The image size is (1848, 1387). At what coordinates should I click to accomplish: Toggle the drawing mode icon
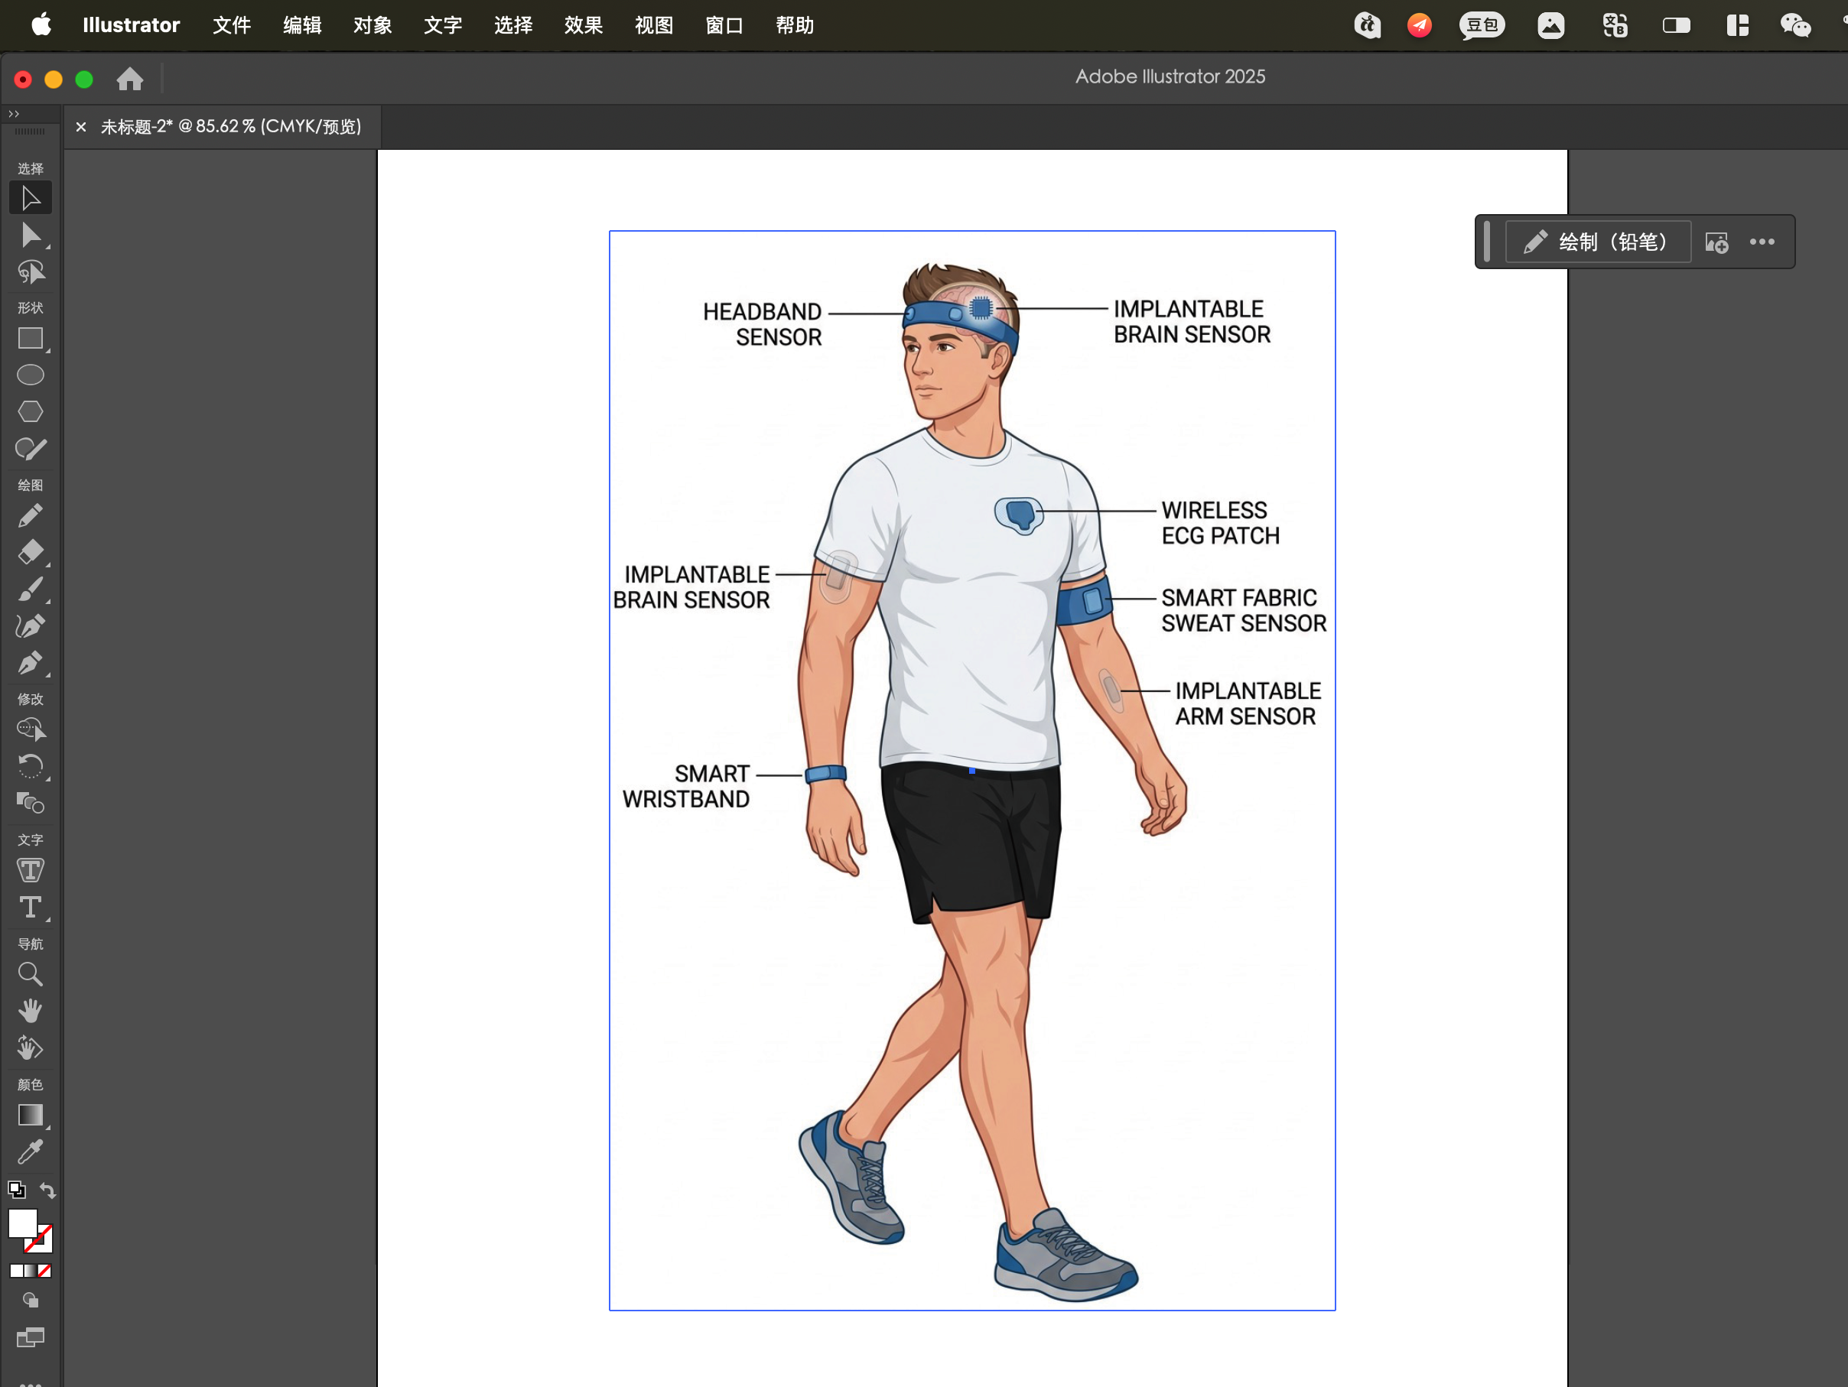coord(30,1300)
